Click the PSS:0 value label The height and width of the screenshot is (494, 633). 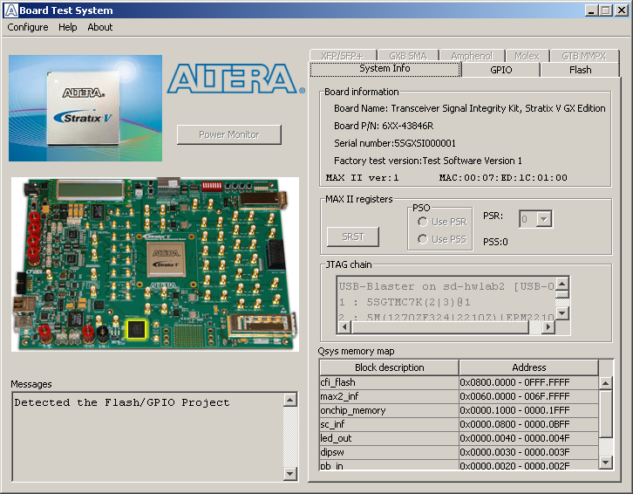point(495,242)
